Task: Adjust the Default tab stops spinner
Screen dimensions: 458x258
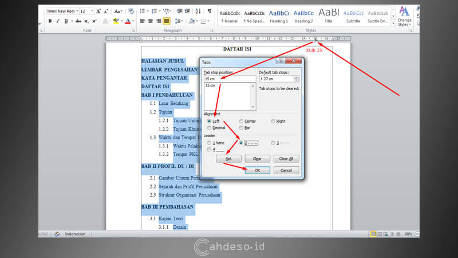Action: 296,79
